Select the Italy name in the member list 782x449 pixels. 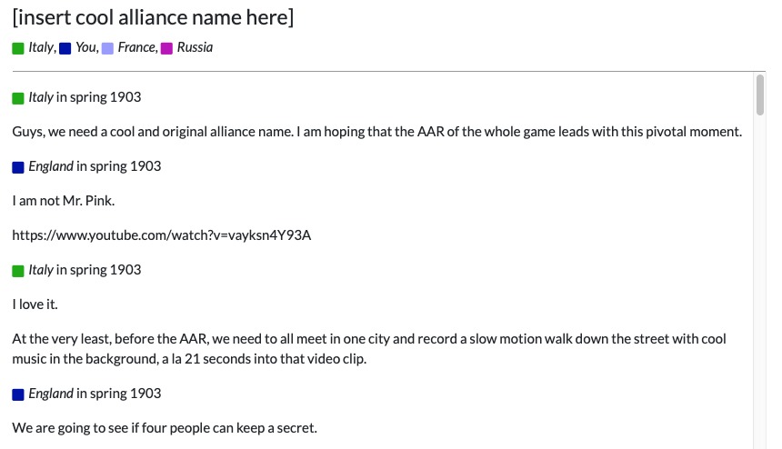41,47
